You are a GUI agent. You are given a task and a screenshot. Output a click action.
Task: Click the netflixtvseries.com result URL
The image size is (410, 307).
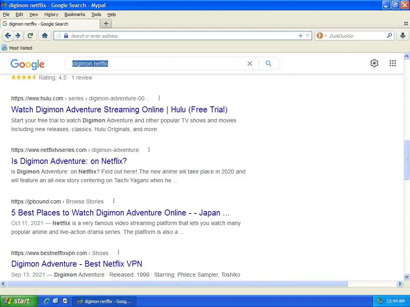click(75, 150)
